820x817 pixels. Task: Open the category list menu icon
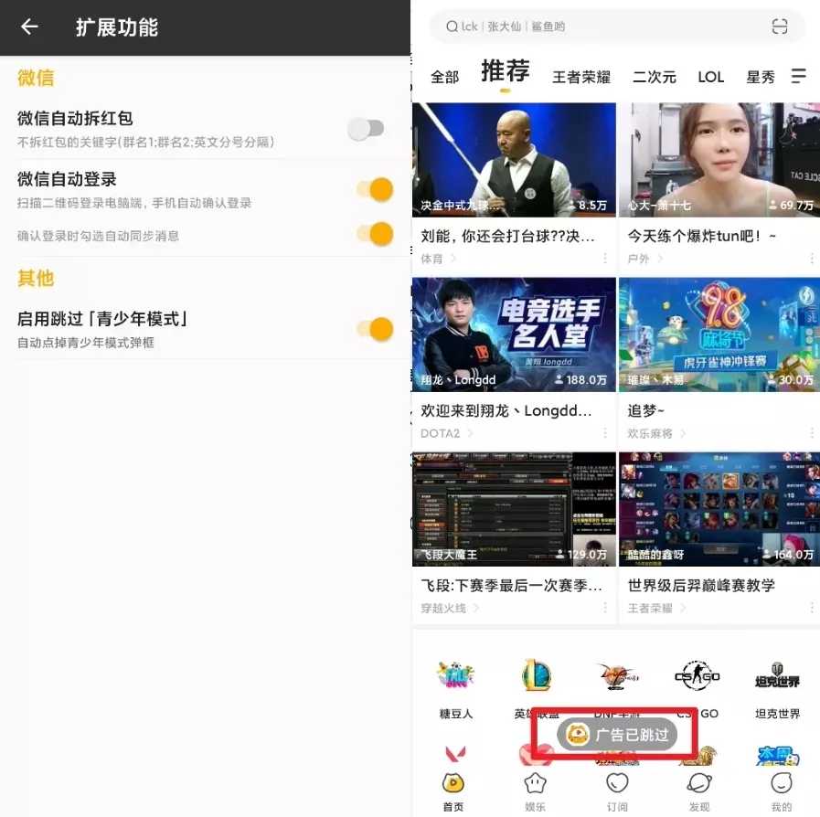coord(798,77)
